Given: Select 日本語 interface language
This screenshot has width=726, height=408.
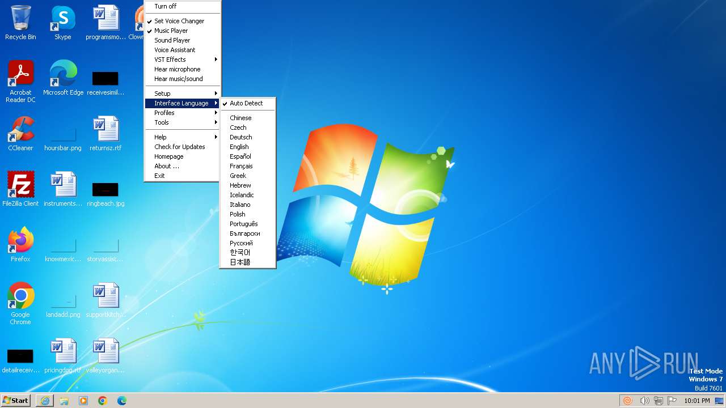Looking at the screenshot, I should tap(248, 262).
